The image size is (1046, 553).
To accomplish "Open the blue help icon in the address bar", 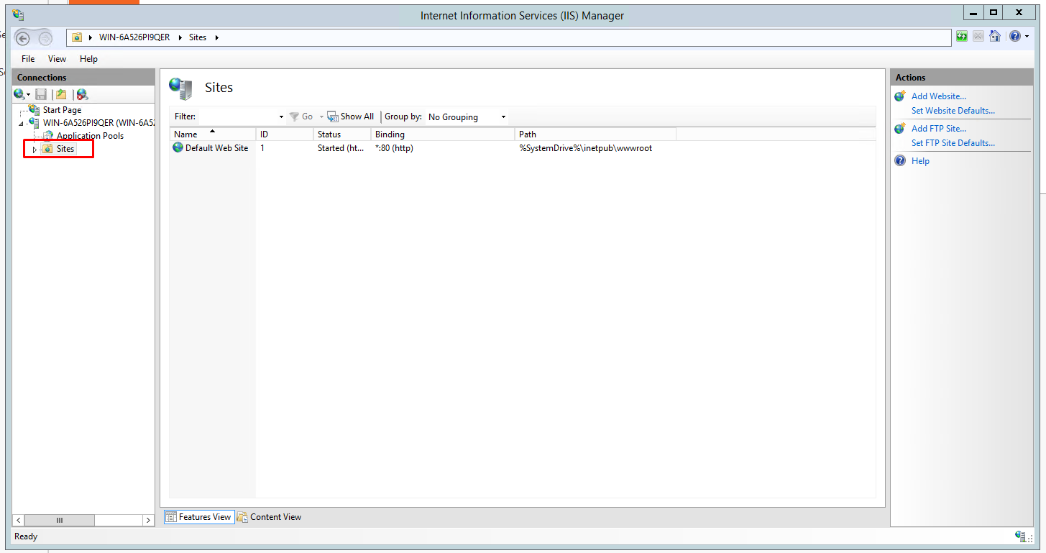I will (x=1014, y=36).
